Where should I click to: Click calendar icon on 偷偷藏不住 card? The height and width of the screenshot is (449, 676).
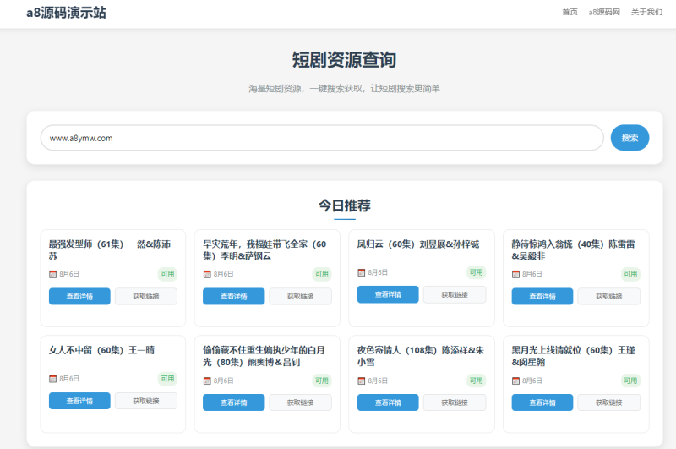tap(207, 381)
